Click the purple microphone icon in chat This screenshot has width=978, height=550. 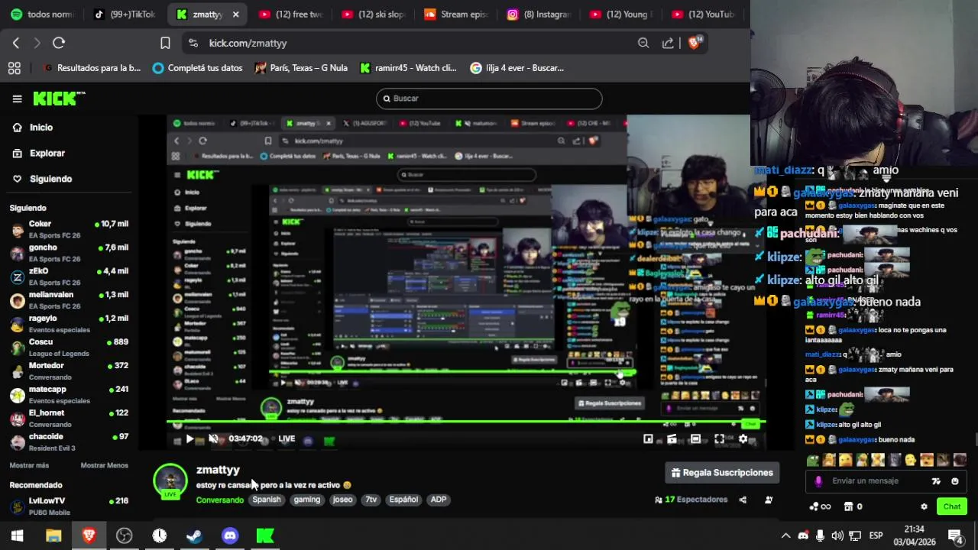point(818,481)
